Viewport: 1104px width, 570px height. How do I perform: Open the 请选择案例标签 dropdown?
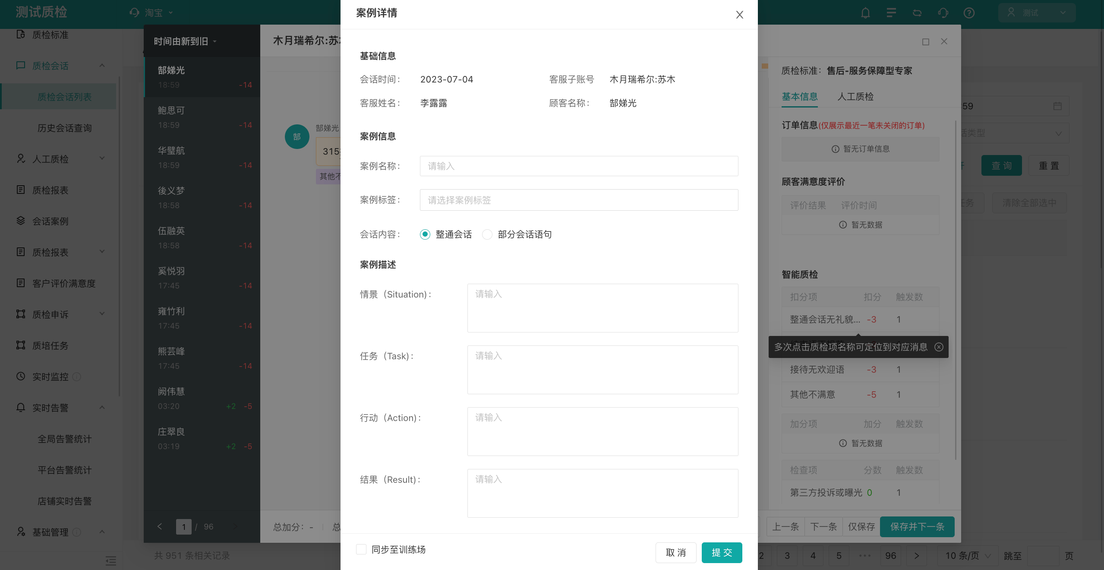pyautogui.click(x=579, y=200)
